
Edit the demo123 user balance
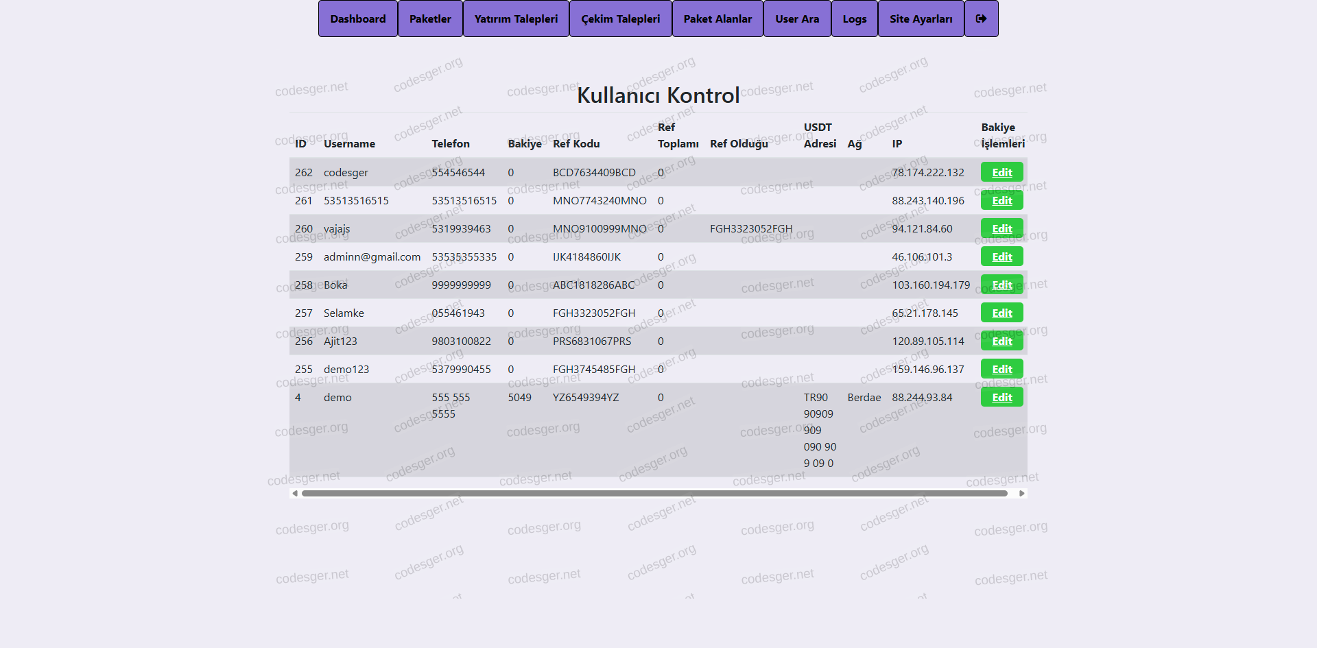[x=1001, y=369]
